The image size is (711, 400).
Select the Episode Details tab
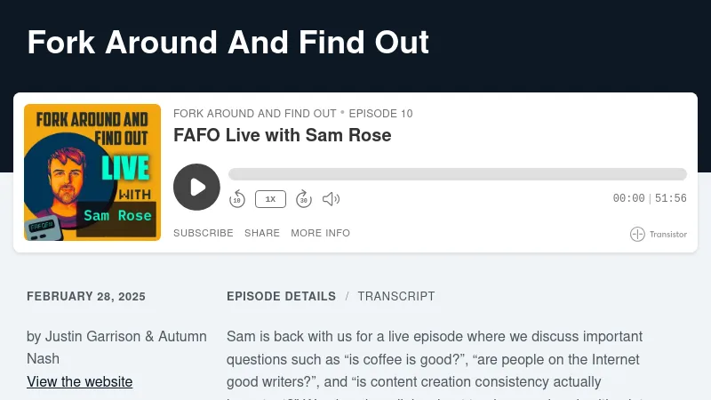(281, 297)
